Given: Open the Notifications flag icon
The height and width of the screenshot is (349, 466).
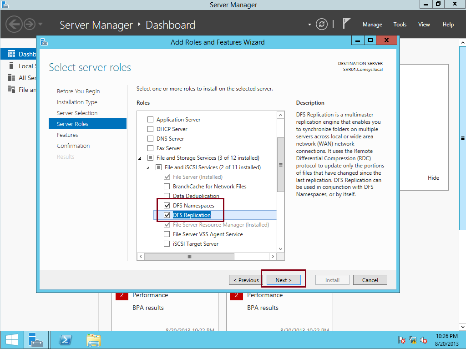Looking at the screenshot, I should pyautogui.click(x=346, y=23).
